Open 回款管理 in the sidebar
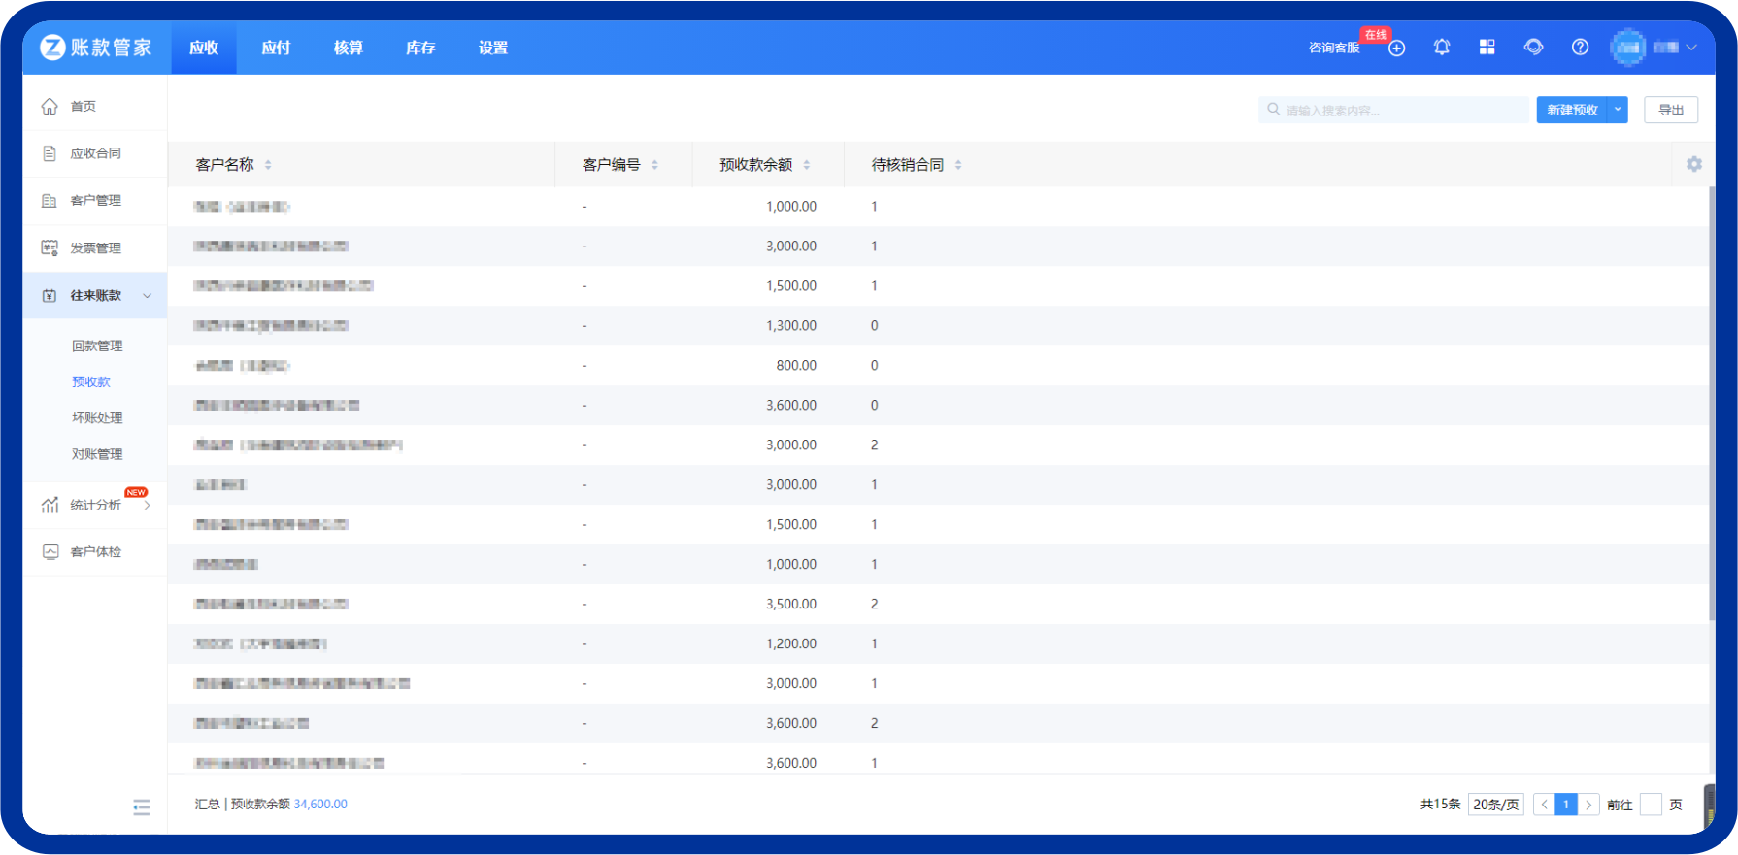This screenshot has height=855, width=1738. pos(97,346)
